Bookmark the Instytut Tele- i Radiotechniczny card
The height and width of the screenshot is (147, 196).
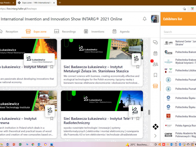pyautogui.click(x=138, y=118)
